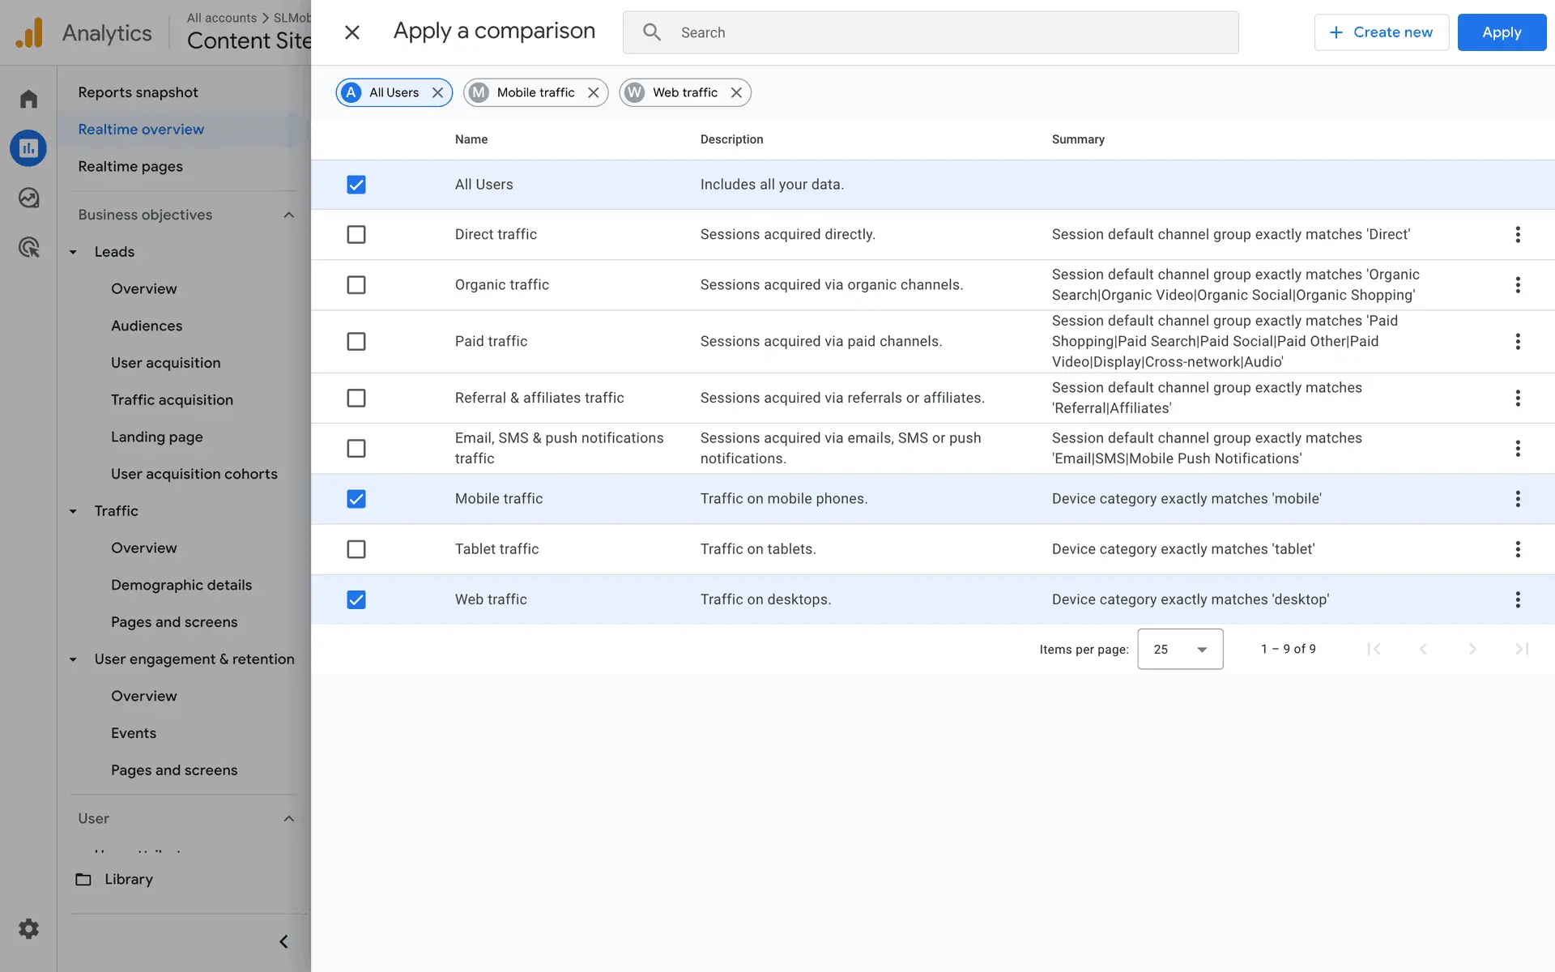Close the Apply a comparison panel
The height and width of the screenshot is (972, 1555).
[351, 32]
